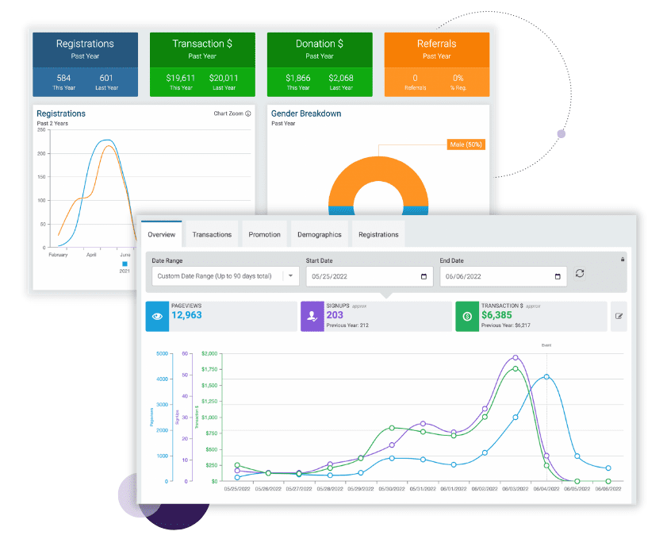Click the Pageviews eye icon
667x535 pixels.
click(157, 316)
